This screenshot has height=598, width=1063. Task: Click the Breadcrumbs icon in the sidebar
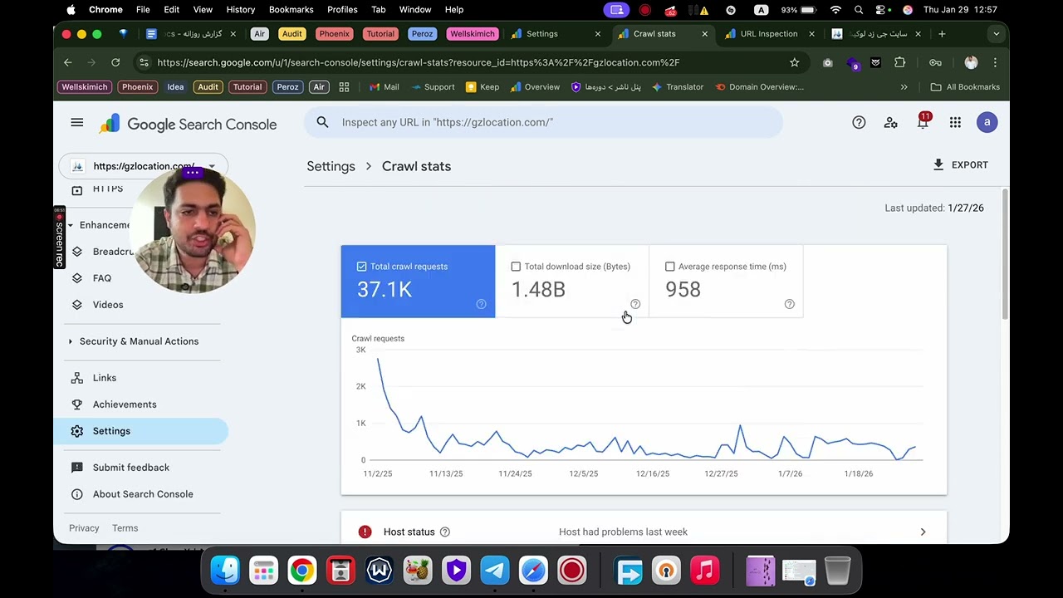pos(77,252)
